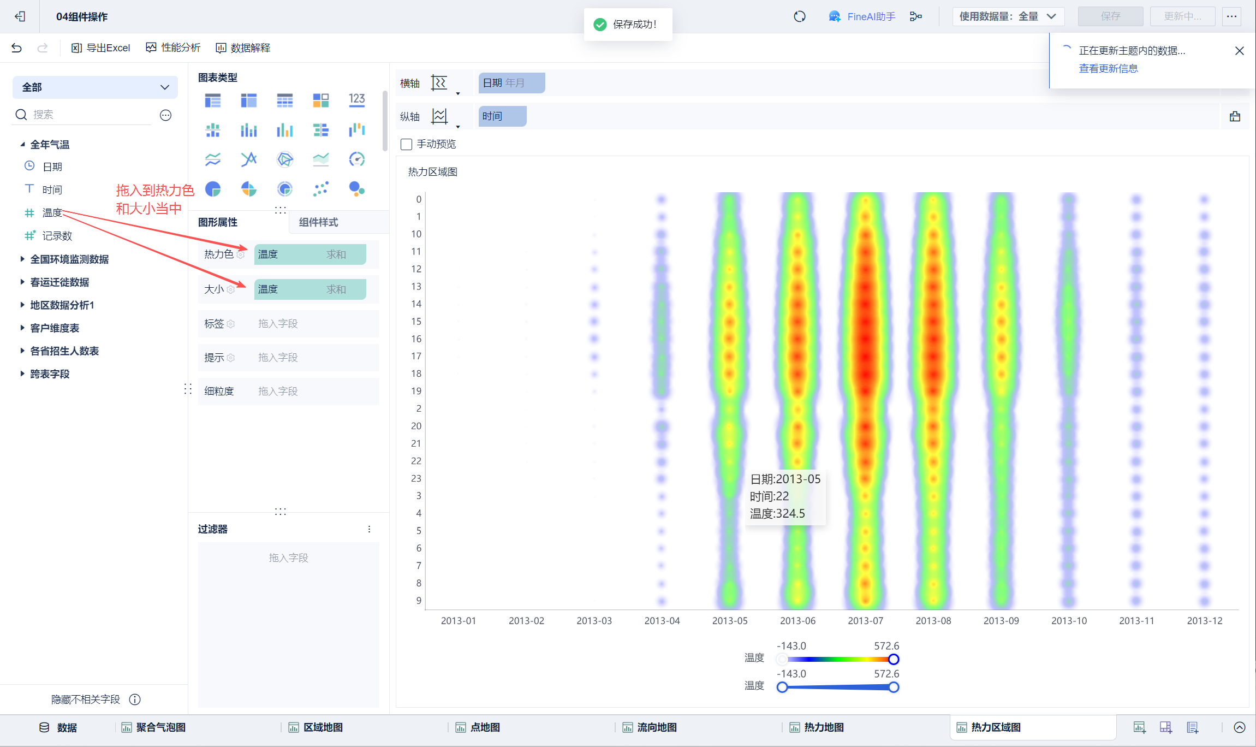The height and width of the screenshot is (747, 1256).
Task: Select the pie chart type icon
Action: (x=213, y=189)
